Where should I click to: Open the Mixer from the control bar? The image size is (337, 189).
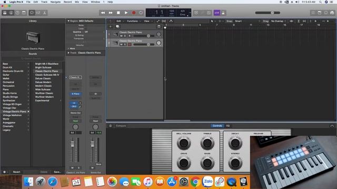38,13
